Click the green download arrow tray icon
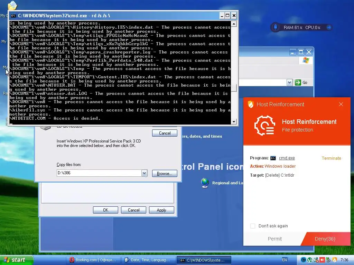The height and width of the screenshot is (265, 354). pyautogui.click(x=328, y=260)
